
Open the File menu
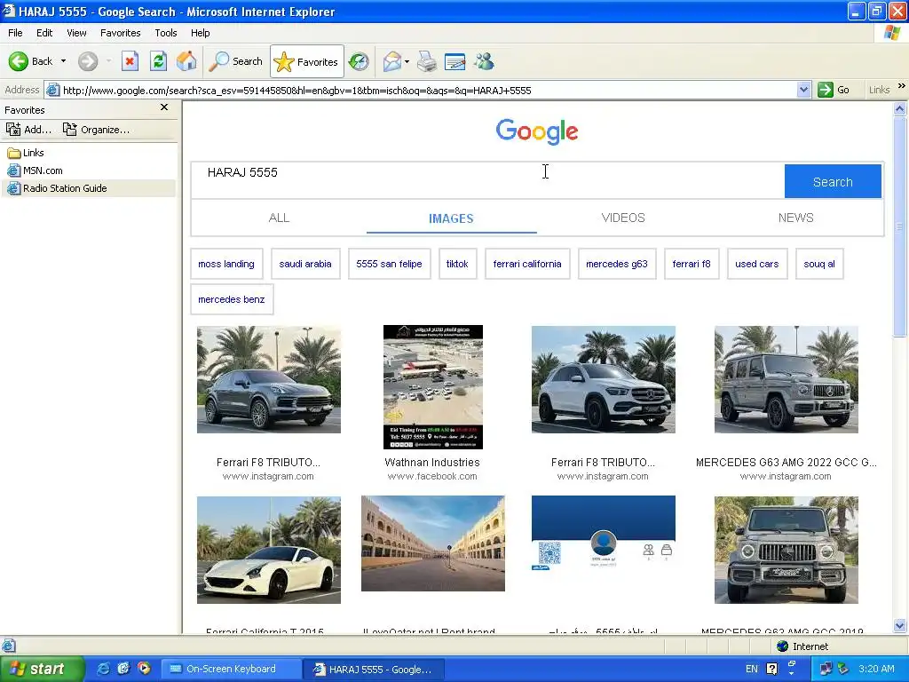[16, 33]
